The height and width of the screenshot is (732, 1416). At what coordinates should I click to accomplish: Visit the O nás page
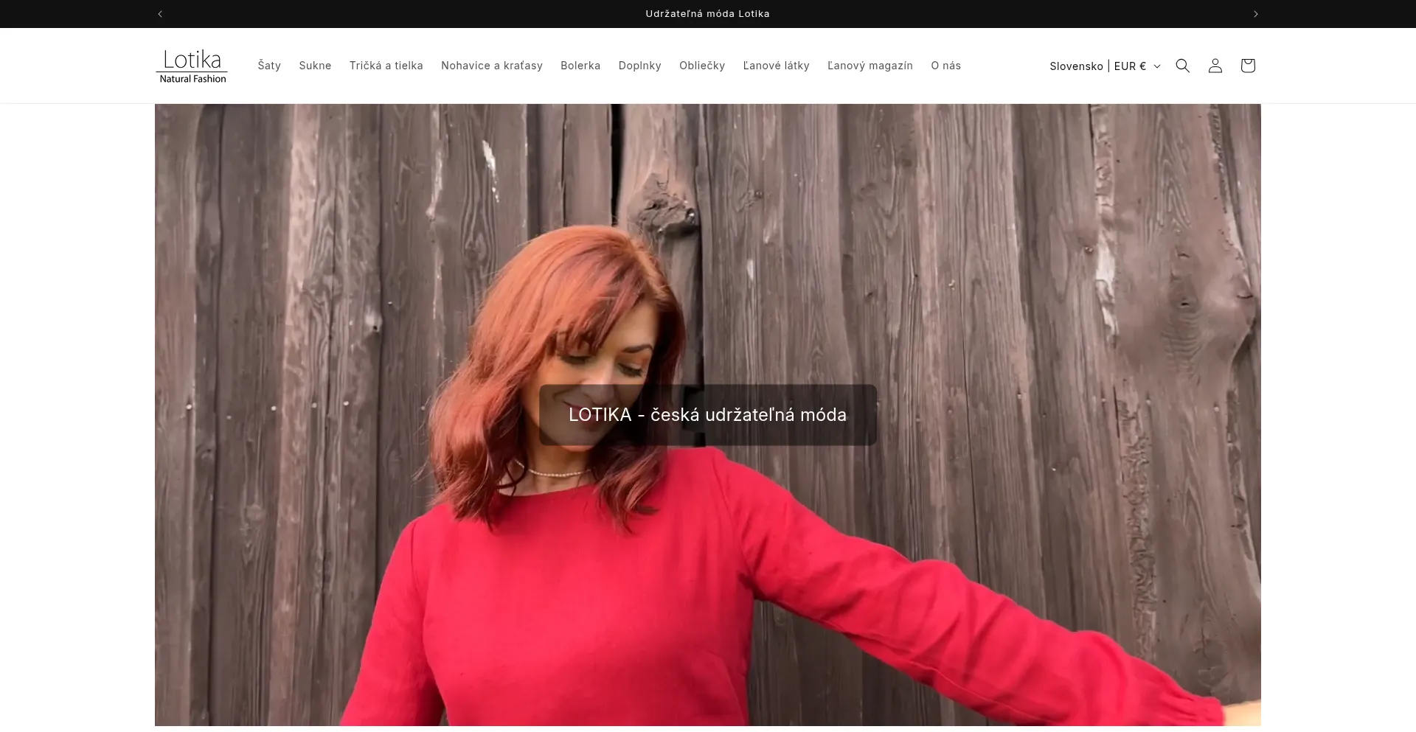tap(945, 66)
